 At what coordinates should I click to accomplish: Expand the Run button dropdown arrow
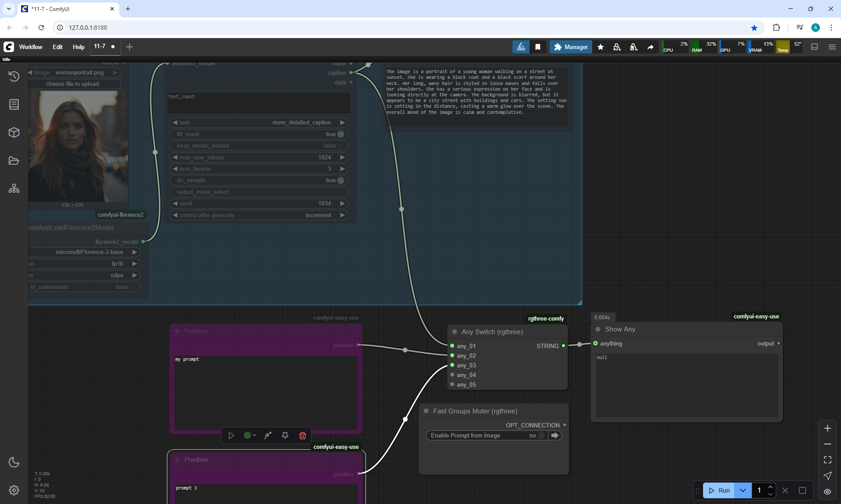tap(743, 490)
